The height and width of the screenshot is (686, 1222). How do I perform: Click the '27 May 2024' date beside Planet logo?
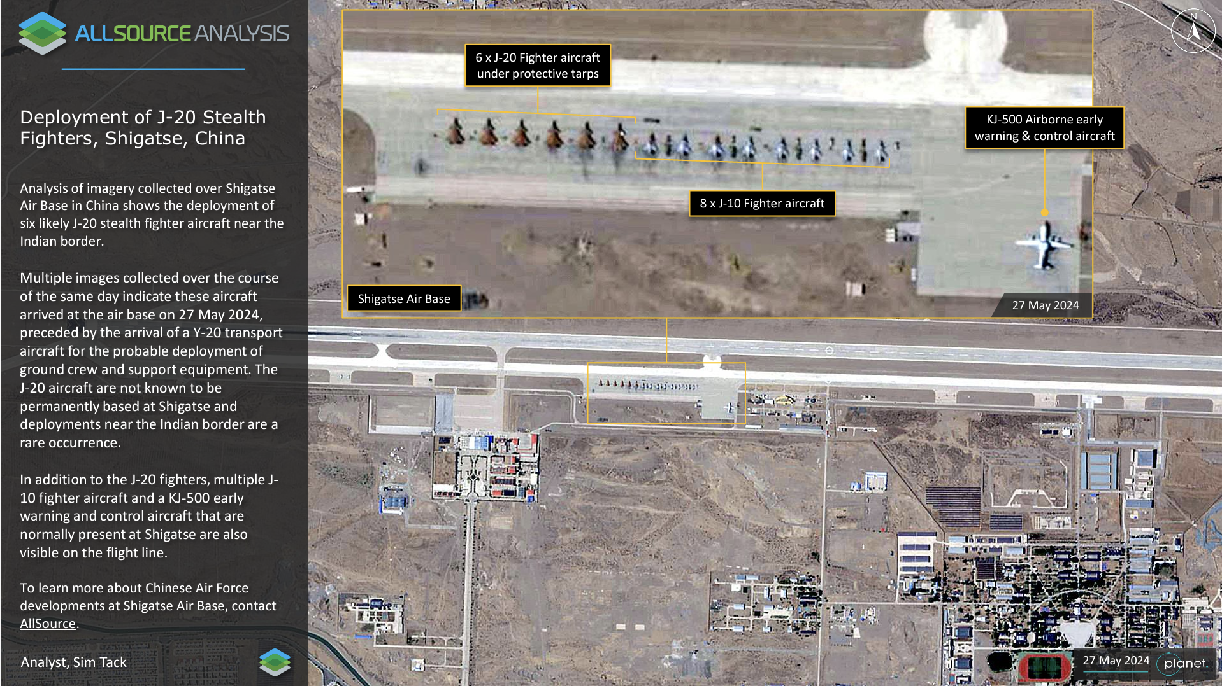point(1116,661)
